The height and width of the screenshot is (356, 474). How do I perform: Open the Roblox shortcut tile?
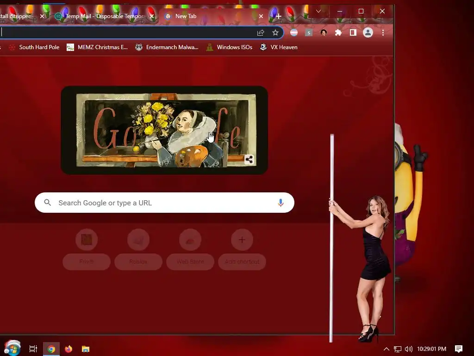(138, 249)
